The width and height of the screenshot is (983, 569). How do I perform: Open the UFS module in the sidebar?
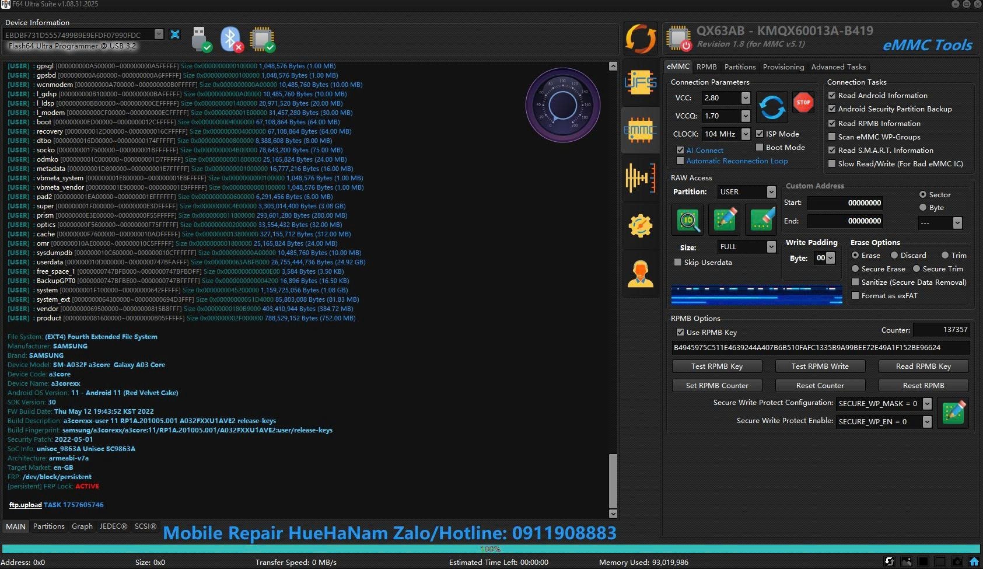point(641,82)
